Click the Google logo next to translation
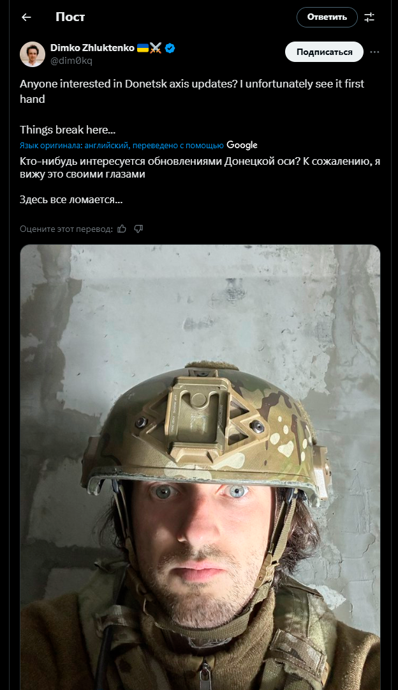The image size is (398, 690). click(242, 145)
